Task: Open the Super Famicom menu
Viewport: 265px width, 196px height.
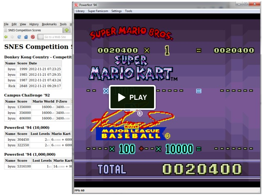Action: click(98, 11)
